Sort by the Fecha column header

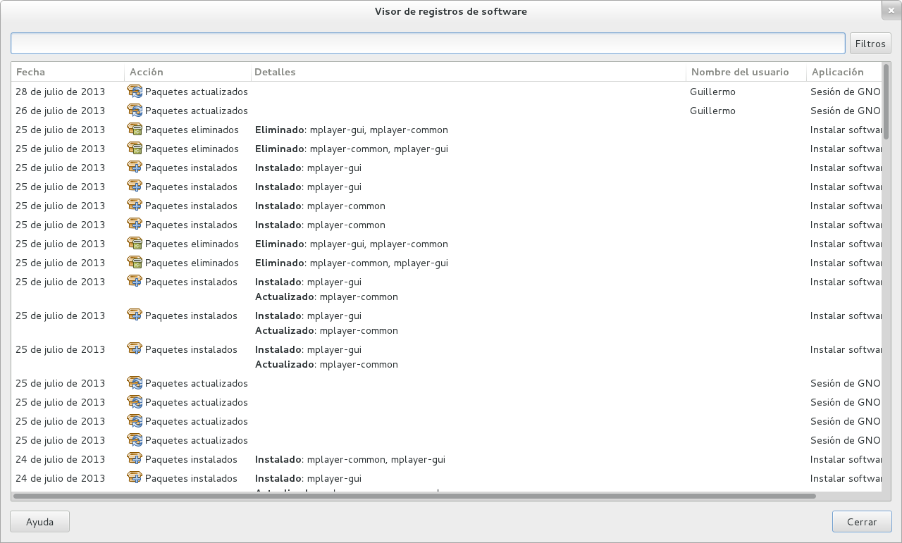point(68,72)
